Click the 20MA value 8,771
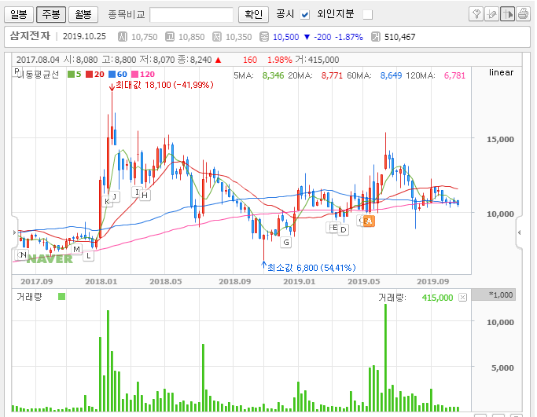537x417 pixels. pyautogui.click(x=332, y=75)
